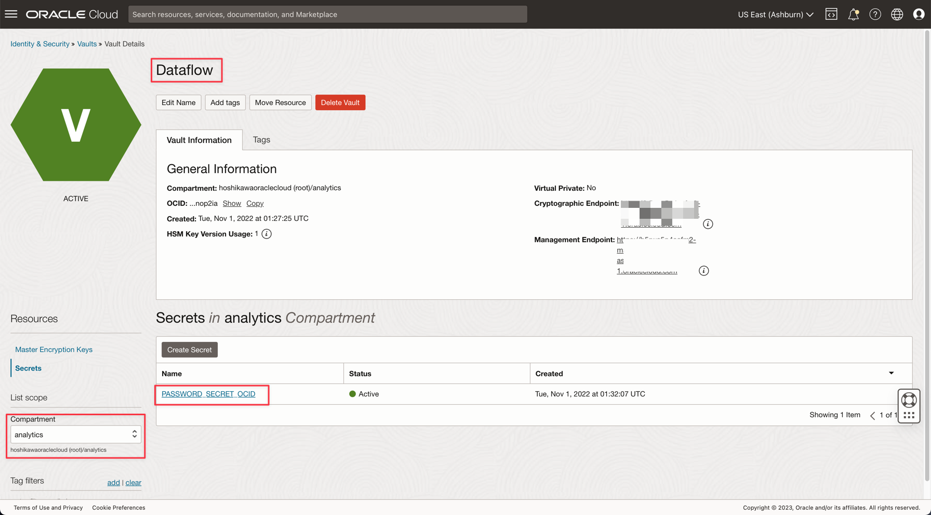Switch to the Tags tab

[261, 139]
